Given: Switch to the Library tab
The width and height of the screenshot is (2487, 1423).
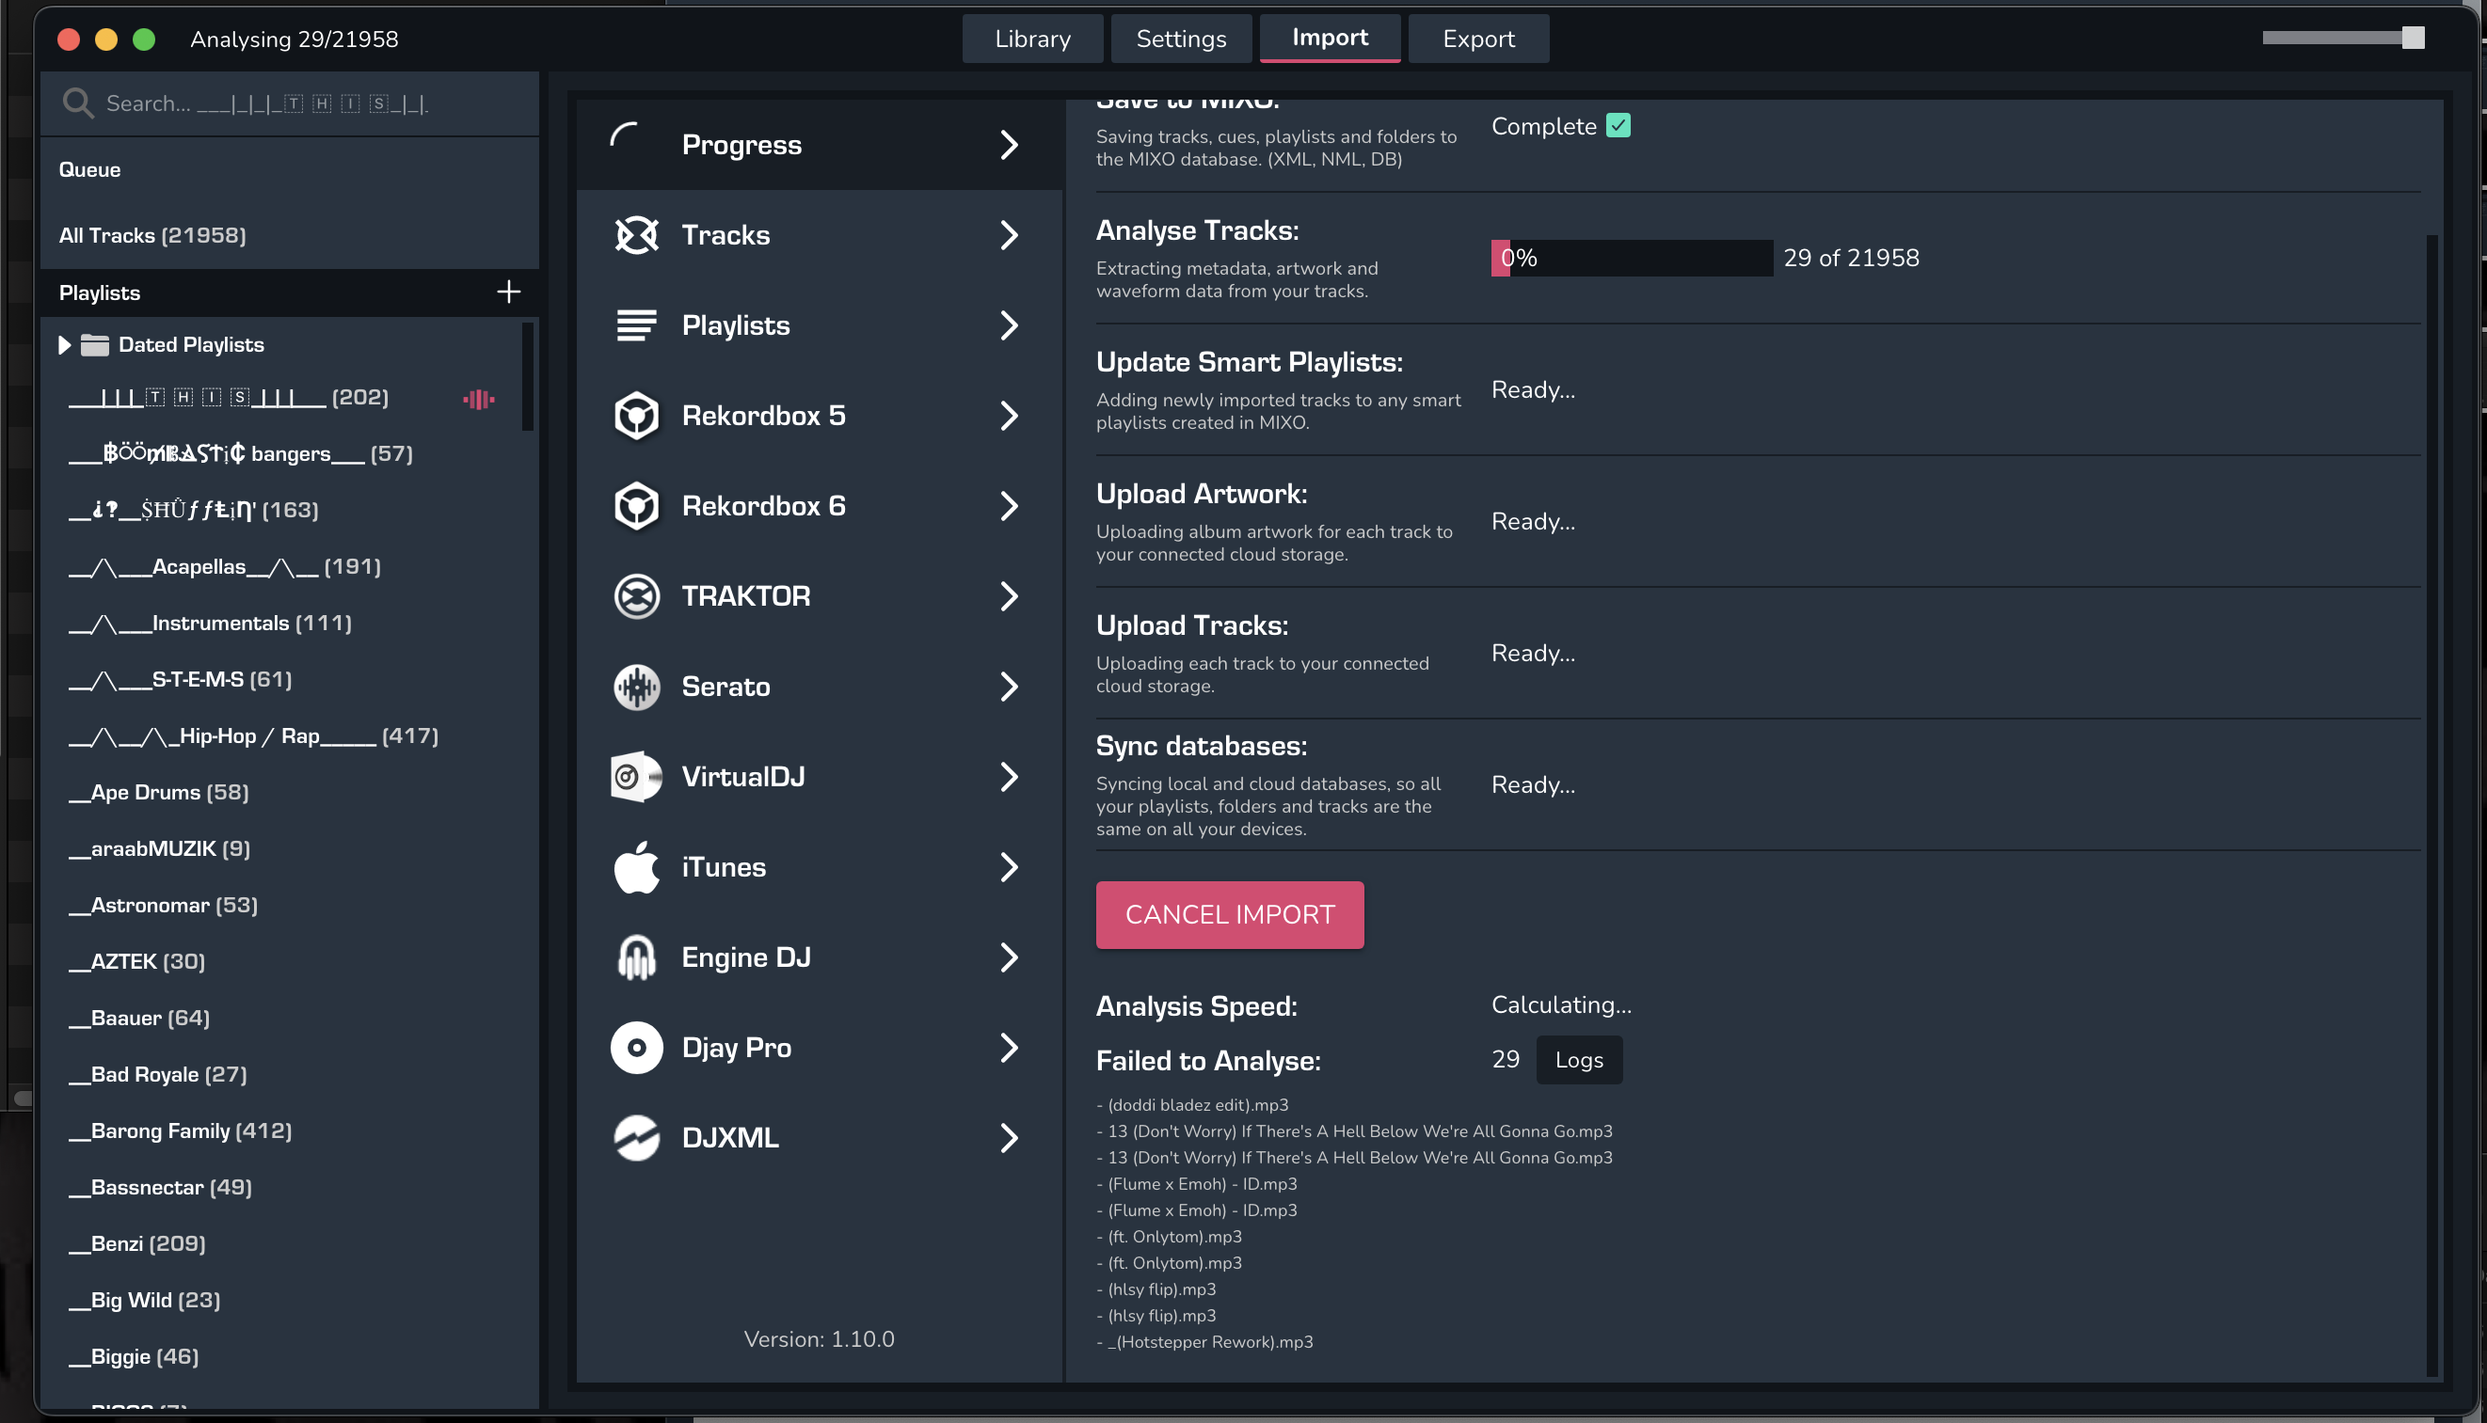Looking at the screenshot, I should coord(1032,40).
